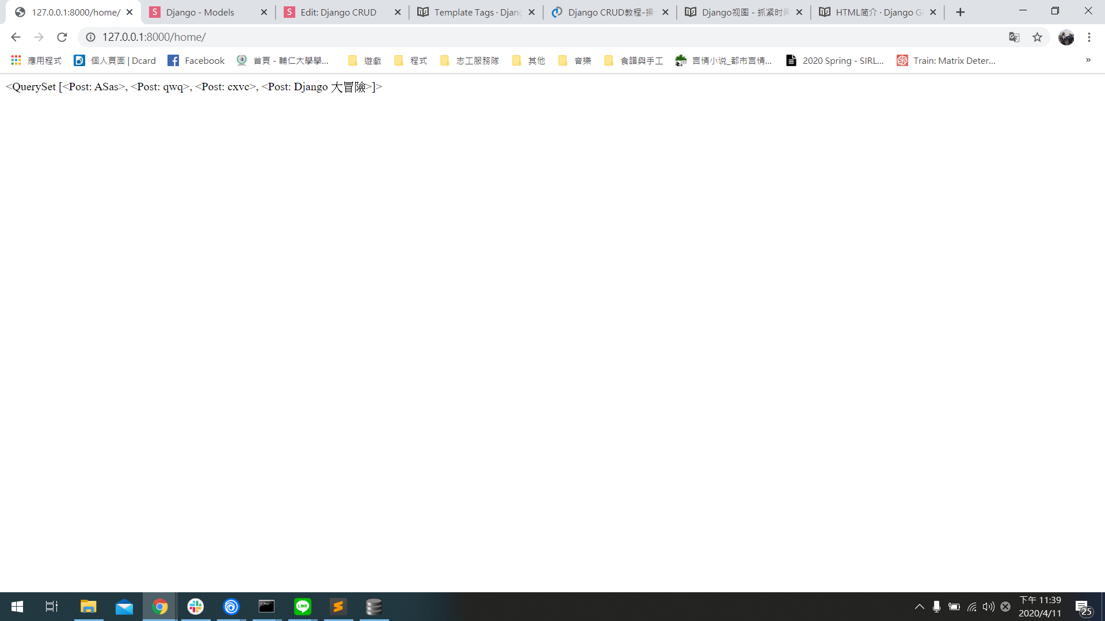The width and height of the screenshot is (1105, 621).
Task: Open a new browser tab
Action: tap(960, 12)
